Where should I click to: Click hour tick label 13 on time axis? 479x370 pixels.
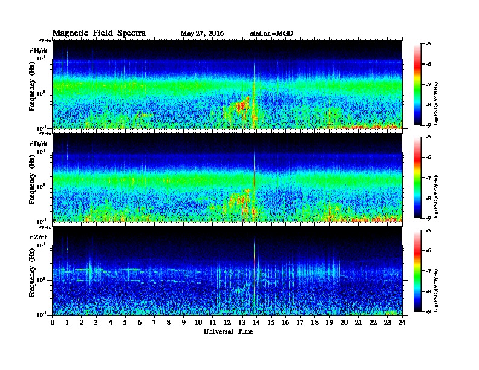242,322
